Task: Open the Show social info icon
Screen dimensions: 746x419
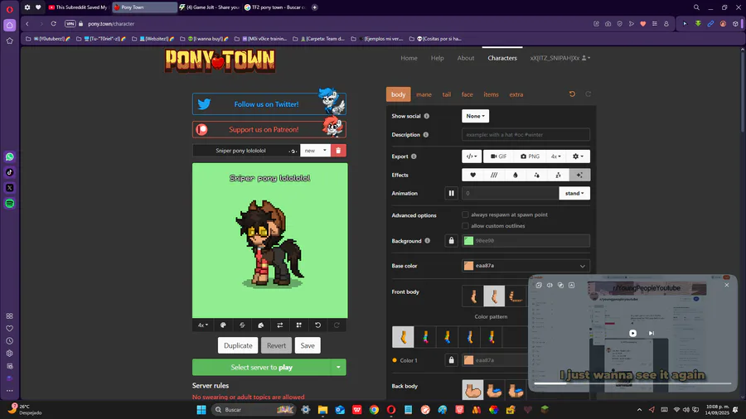Action: pos(427,116)
